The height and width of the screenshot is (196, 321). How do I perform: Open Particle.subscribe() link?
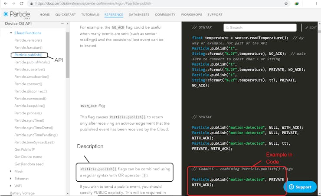[29, 69]
